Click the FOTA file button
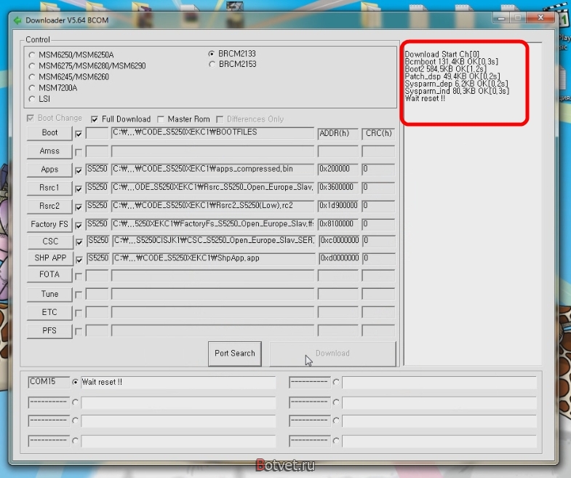Image resolution: width=571 pixels, height=478 pixels. click(49, 275)
